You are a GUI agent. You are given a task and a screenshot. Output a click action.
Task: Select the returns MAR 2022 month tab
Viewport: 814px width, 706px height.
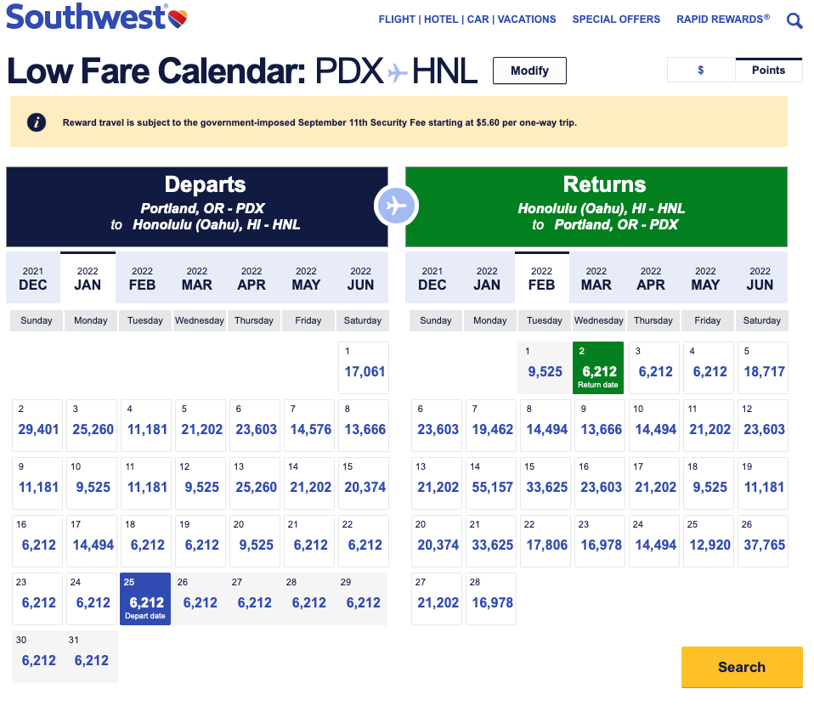tap(596, 278)
